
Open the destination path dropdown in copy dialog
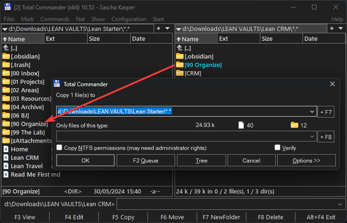click(x=312, y=111)
